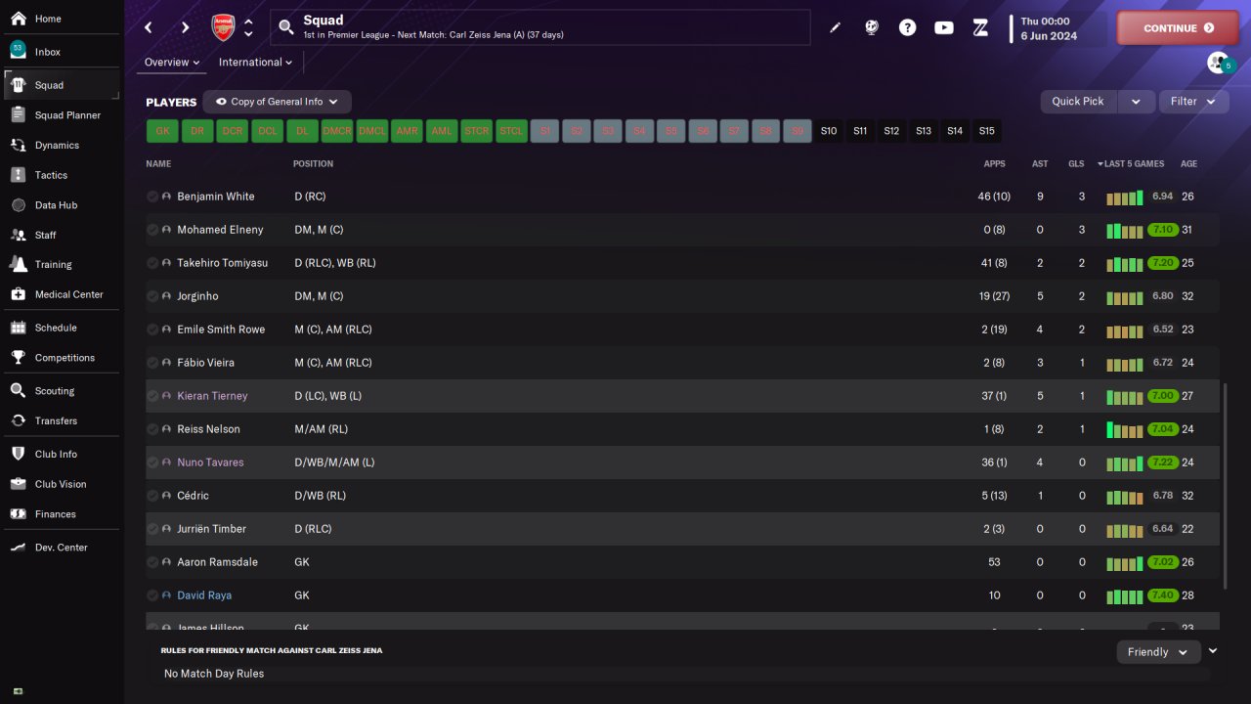The width and height of the screenshot is (1251, 704).
Task: Click the manager profile icon below Continue
Action: click(1220, 63)
